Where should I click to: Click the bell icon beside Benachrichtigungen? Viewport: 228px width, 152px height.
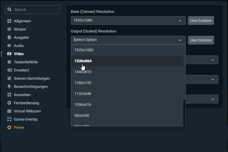tap(9, 87)
